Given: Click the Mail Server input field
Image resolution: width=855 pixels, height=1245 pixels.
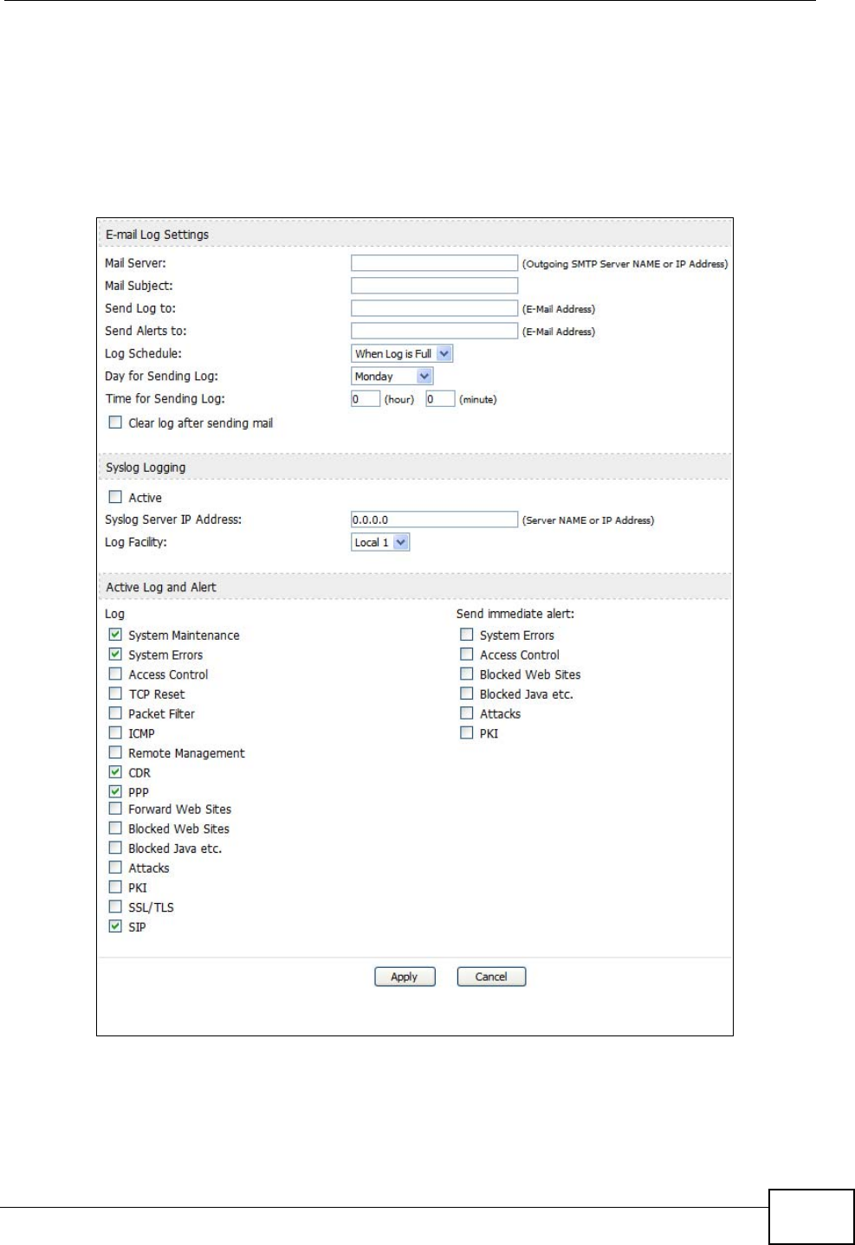Looking at the screenshot, I should tap(434, 263).
